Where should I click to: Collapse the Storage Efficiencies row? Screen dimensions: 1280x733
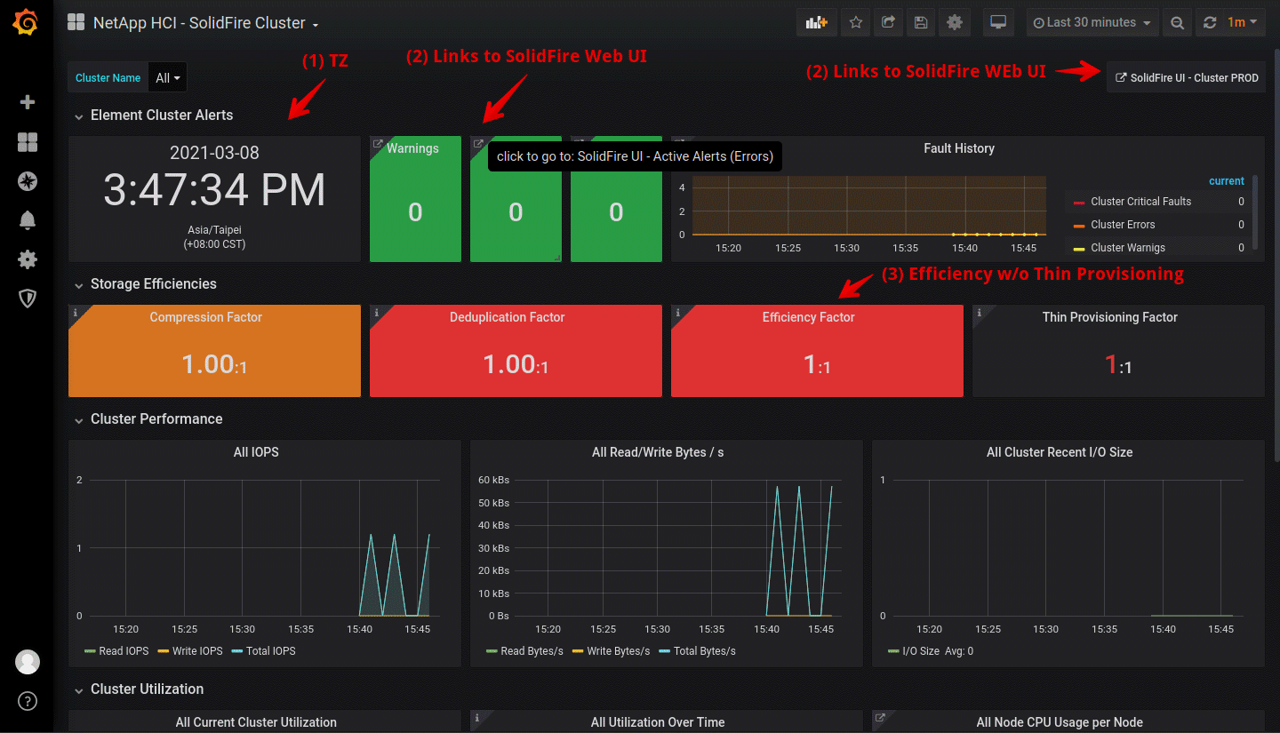click(153, 284)
